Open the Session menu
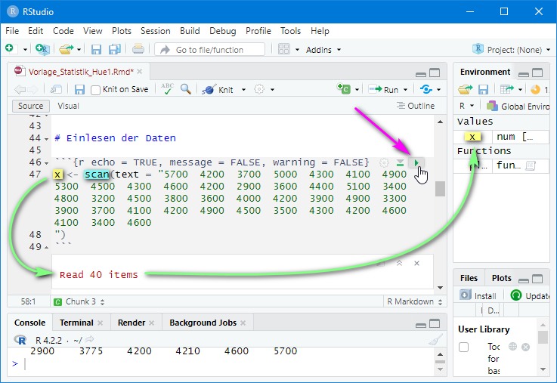 155,31
